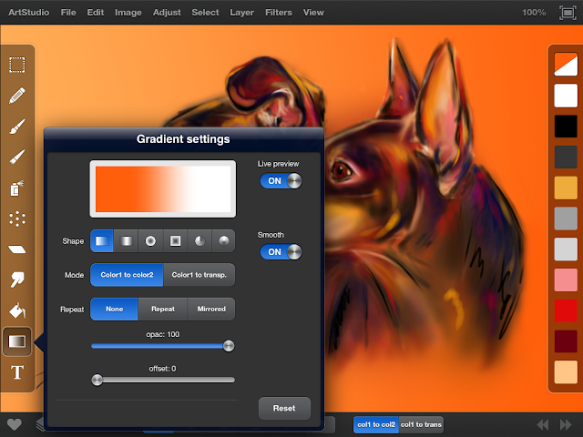This screenshot has height=437, width=583.
Task: Select the Scatter dots tool
Action: coord(17,218)
